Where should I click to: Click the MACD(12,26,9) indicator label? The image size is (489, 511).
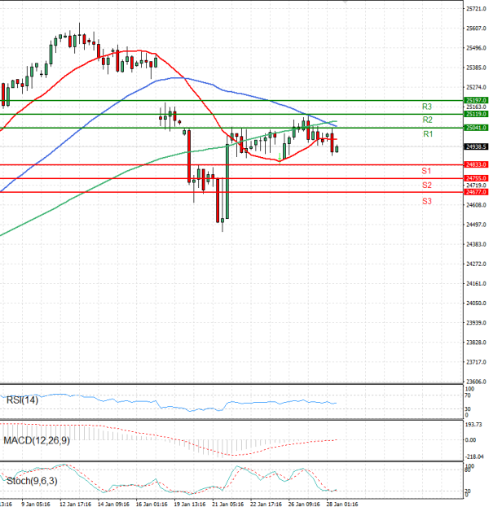click(x=37, y=440)
